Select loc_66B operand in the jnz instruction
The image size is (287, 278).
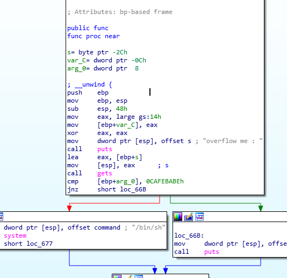tap(133, 189)
